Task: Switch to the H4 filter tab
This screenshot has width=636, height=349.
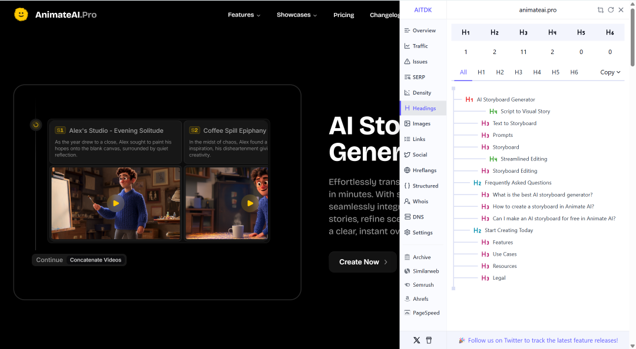Action: [x=537, y=72]
